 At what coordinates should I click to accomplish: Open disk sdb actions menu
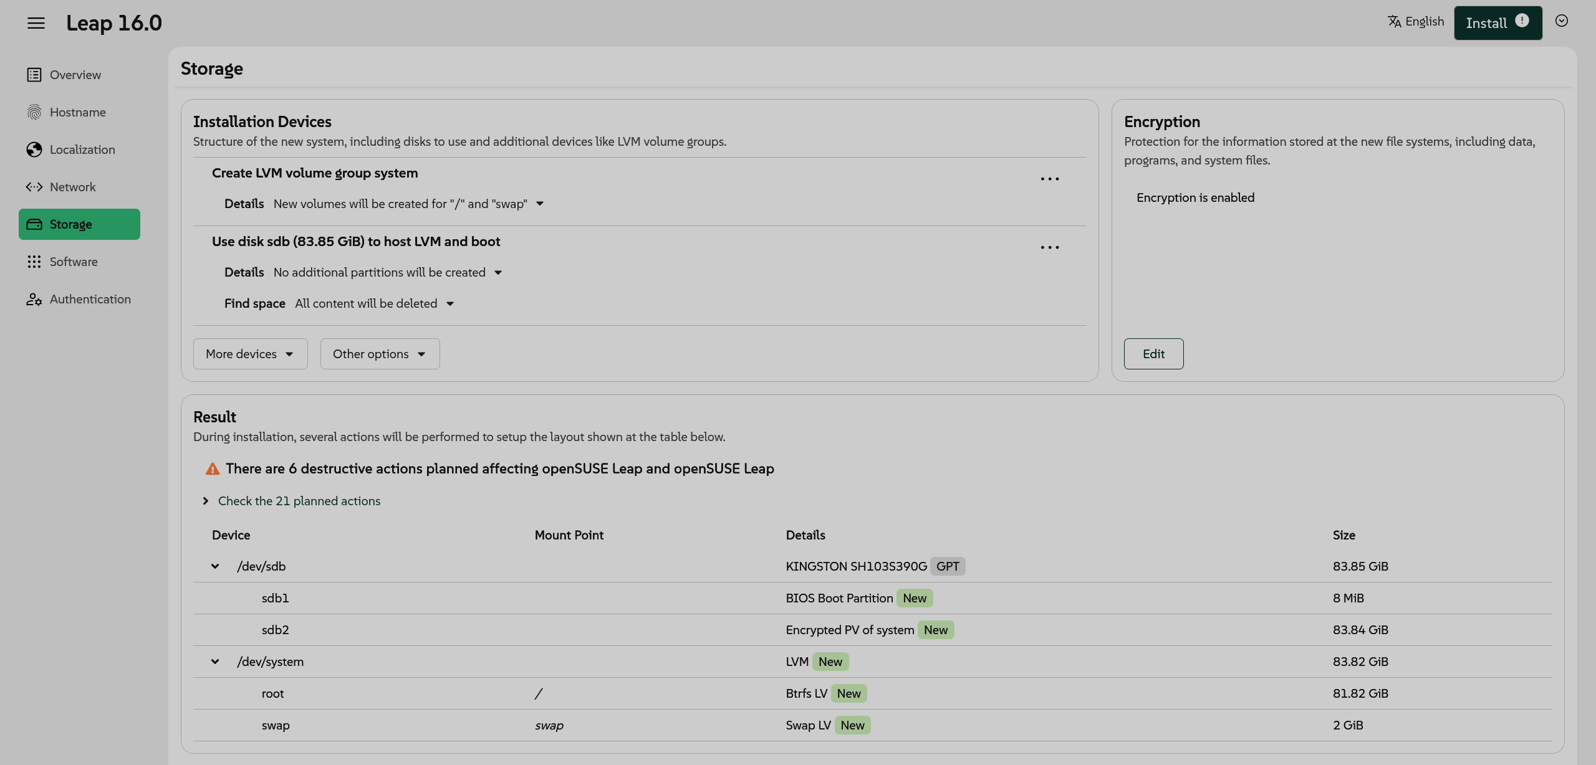pyautogui.click(x=1049, y=248)
